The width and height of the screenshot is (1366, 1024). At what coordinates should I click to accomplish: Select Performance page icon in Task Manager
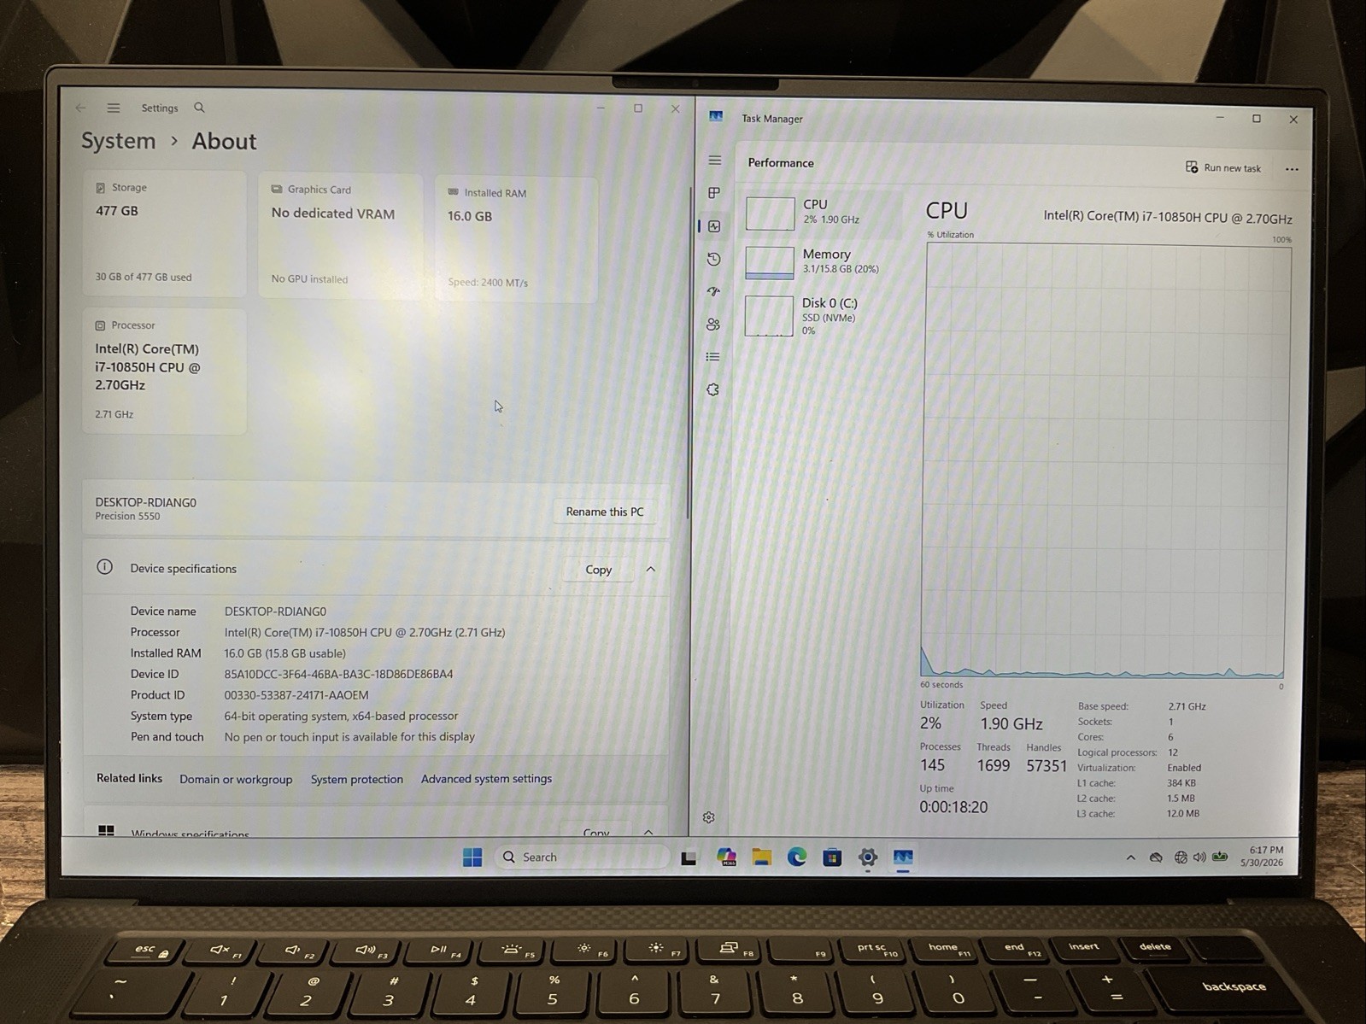(x=714, y=226)
